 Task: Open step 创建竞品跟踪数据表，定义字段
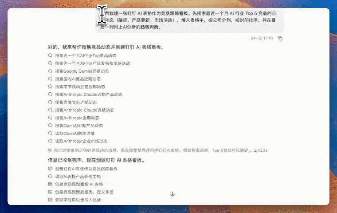pos(84,192)
